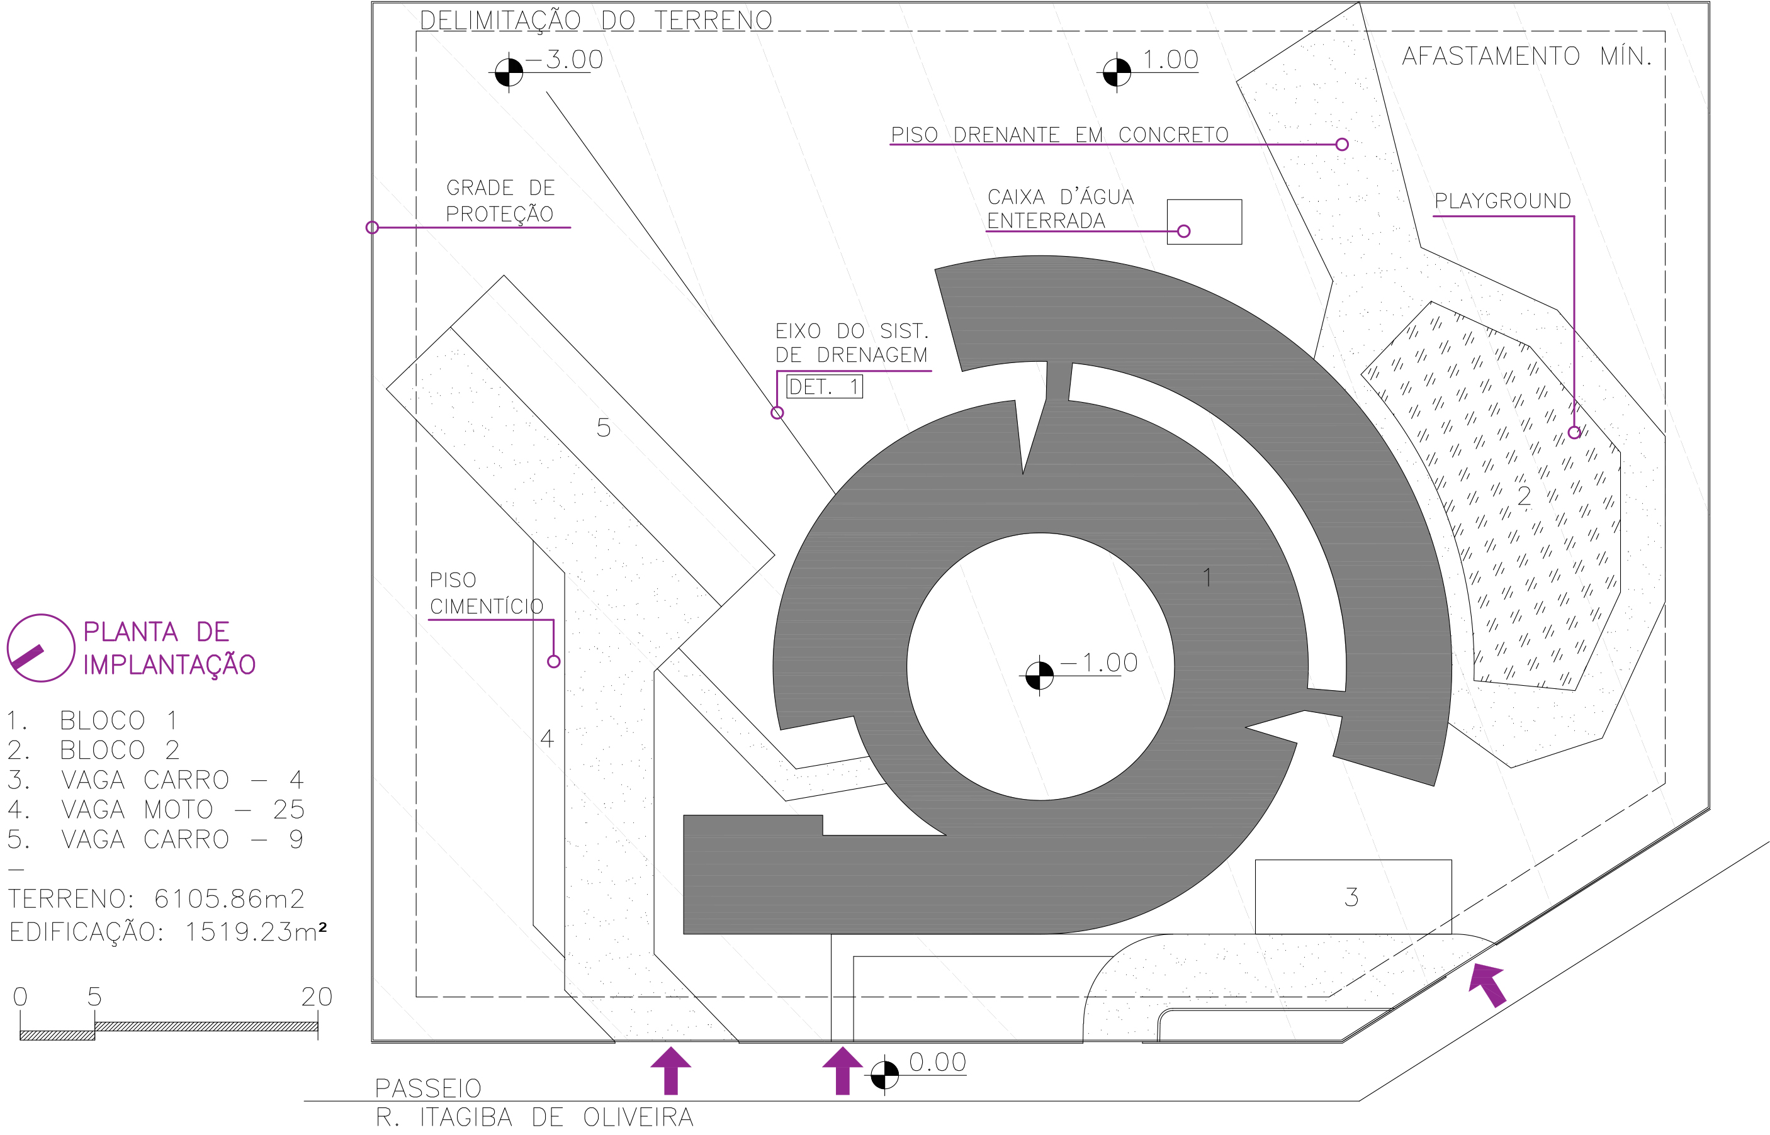Click the legend entry 1. BLOCO 1
This screenshot has height=1135, width=1770.
click(93, 720)
